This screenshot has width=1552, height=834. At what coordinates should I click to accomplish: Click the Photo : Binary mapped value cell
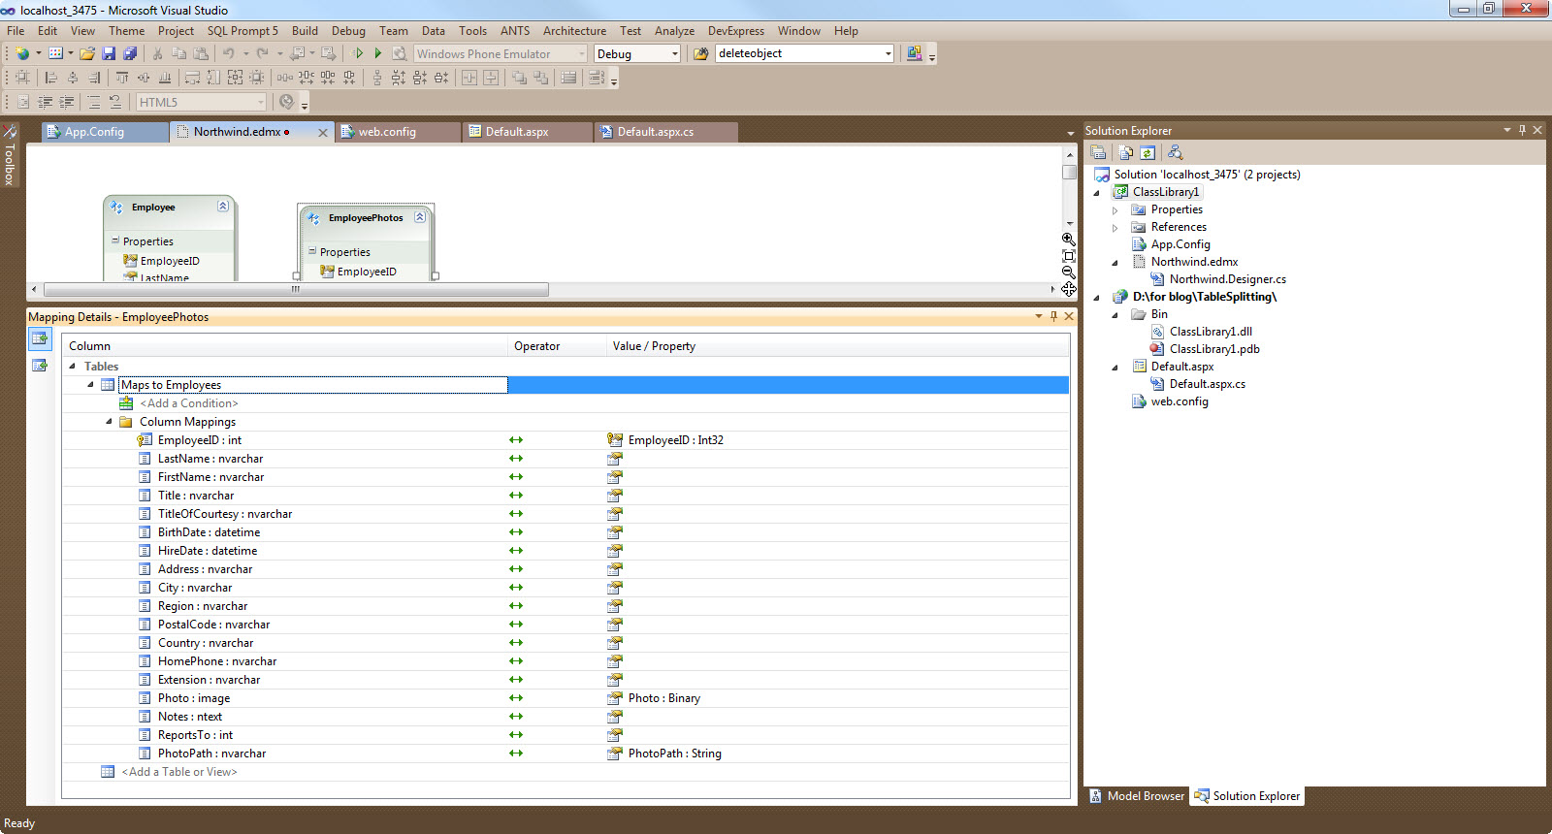(x=663, y=698)
